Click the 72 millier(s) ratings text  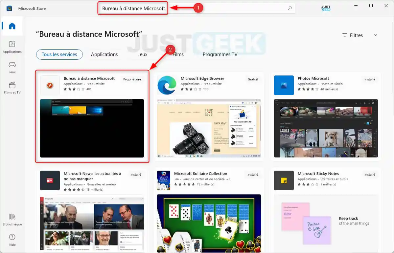pos(205,184)
